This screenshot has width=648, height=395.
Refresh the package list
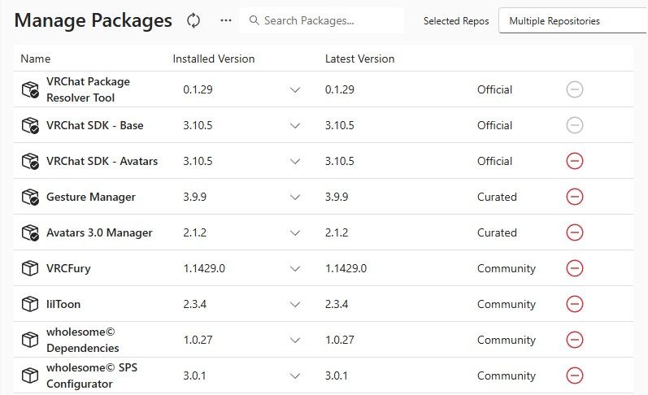point(193,20)
